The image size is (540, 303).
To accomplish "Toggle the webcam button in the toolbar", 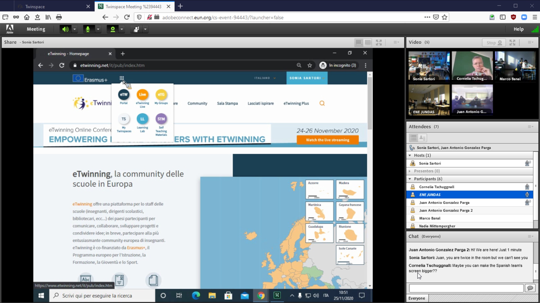I will click(x=112, y=29).
